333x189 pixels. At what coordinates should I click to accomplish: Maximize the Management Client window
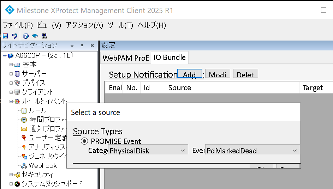click(323, 10)
